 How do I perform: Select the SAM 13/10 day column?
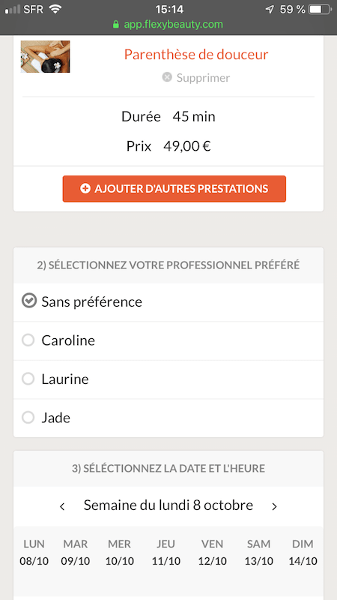point(258,553)
